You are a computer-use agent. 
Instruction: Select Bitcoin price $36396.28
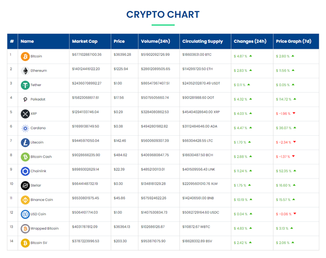pos(122,55)
